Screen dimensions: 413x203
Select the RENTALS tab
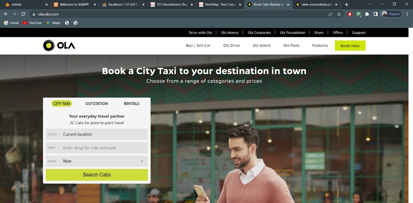click(x=132, y=103)
